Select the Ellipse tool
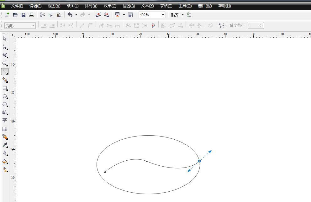311x202 pixels. (5, 96)
